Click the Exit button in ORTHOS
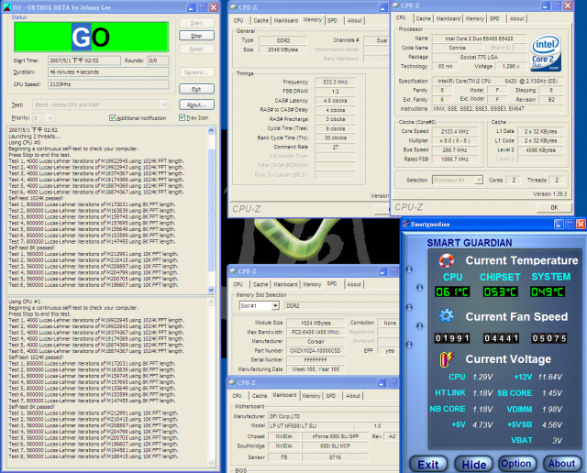Image resolution: width=587 pixels, height=473 pixels. pyautogui.click(x=196, y=89)
